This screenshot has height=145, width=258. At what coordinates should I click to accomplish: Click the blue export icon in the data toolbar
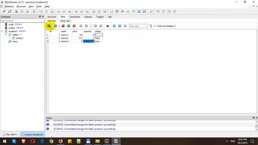tap(120, 26)
